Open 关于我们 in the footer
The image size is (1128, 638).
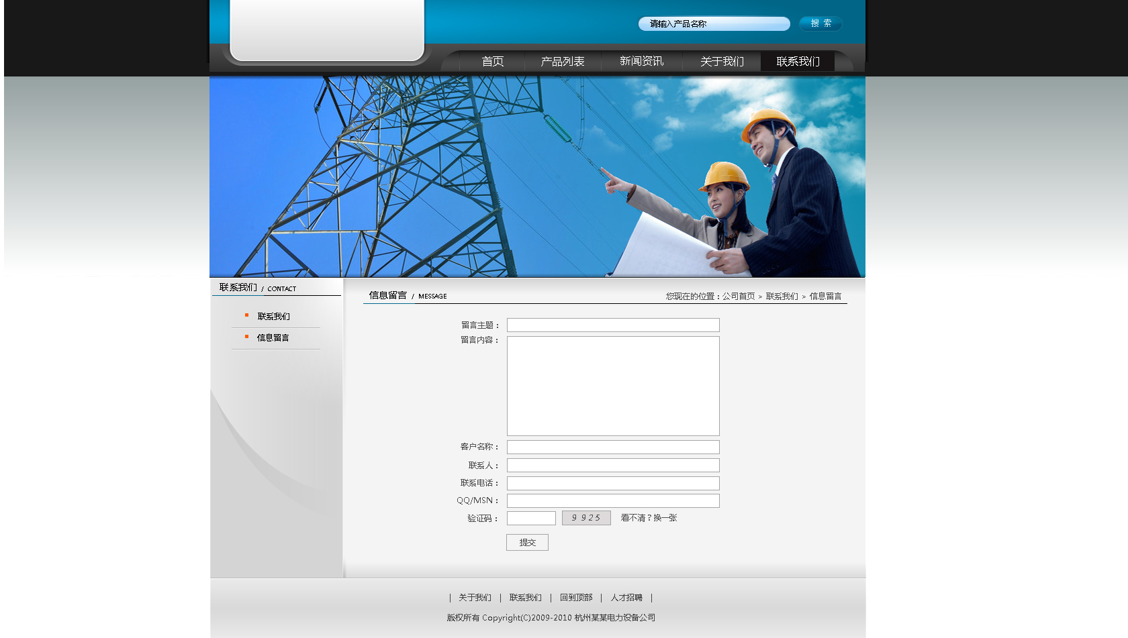pos(475,598)
